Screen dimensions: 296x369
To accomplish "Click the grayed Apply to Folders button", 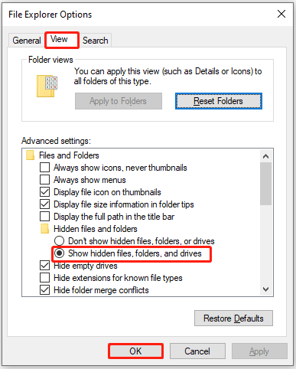I will [x=119, y=101].
